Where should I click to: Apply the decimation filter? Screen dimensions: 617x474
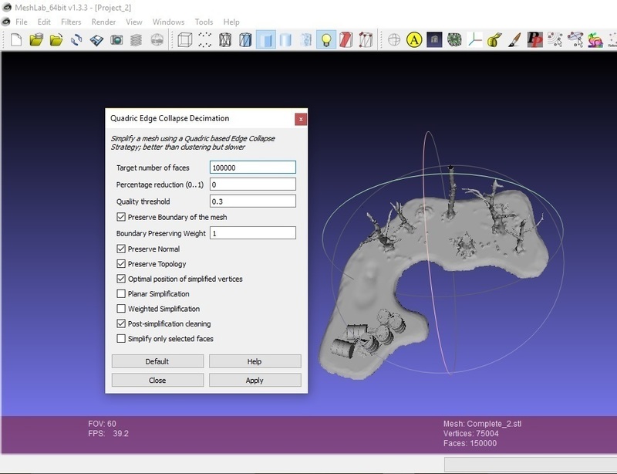[255, 381]
